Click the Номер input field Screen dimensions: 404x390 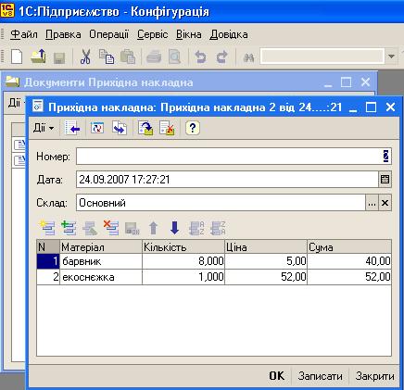234,157
